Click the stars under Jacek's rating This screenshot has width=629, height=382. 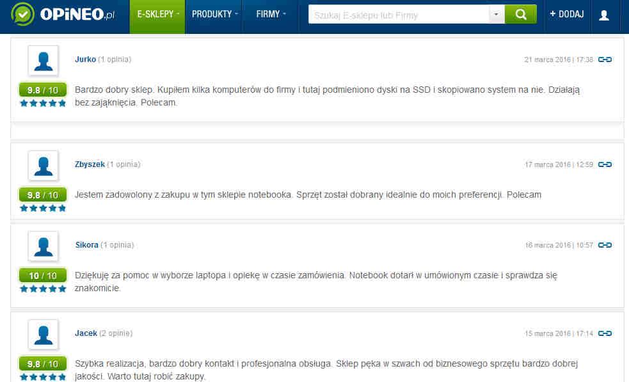click(43, 377)
